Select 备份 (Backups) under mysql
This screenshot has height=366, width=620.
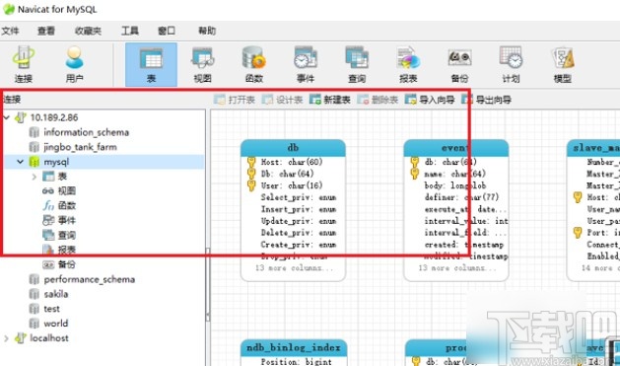pos(66,264)
